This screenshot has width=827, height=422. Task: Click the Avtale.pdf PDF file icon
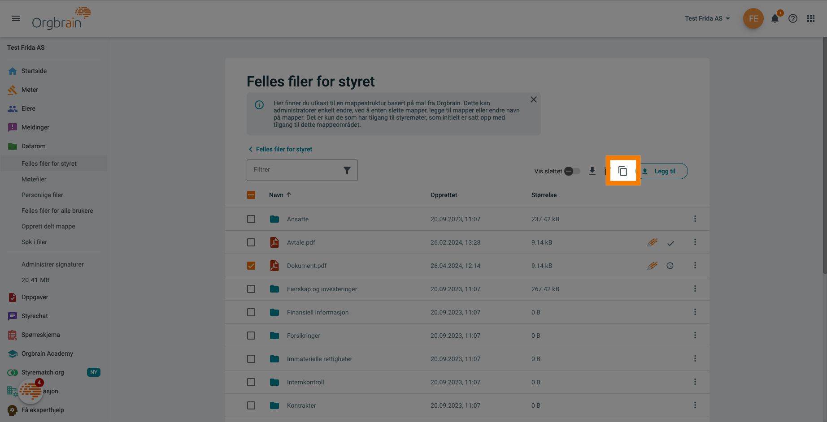(x=274, y=242)
